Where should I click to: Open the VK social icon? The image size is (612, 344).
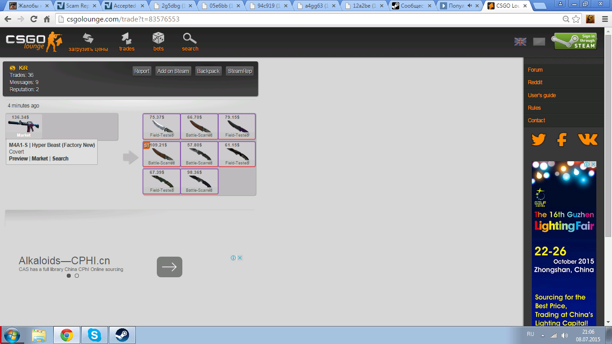587,140
